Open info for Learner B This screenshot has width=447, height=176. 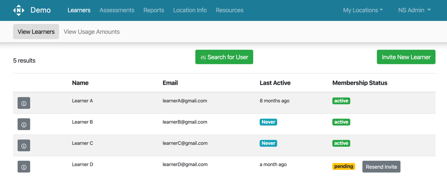coord(24,124)
